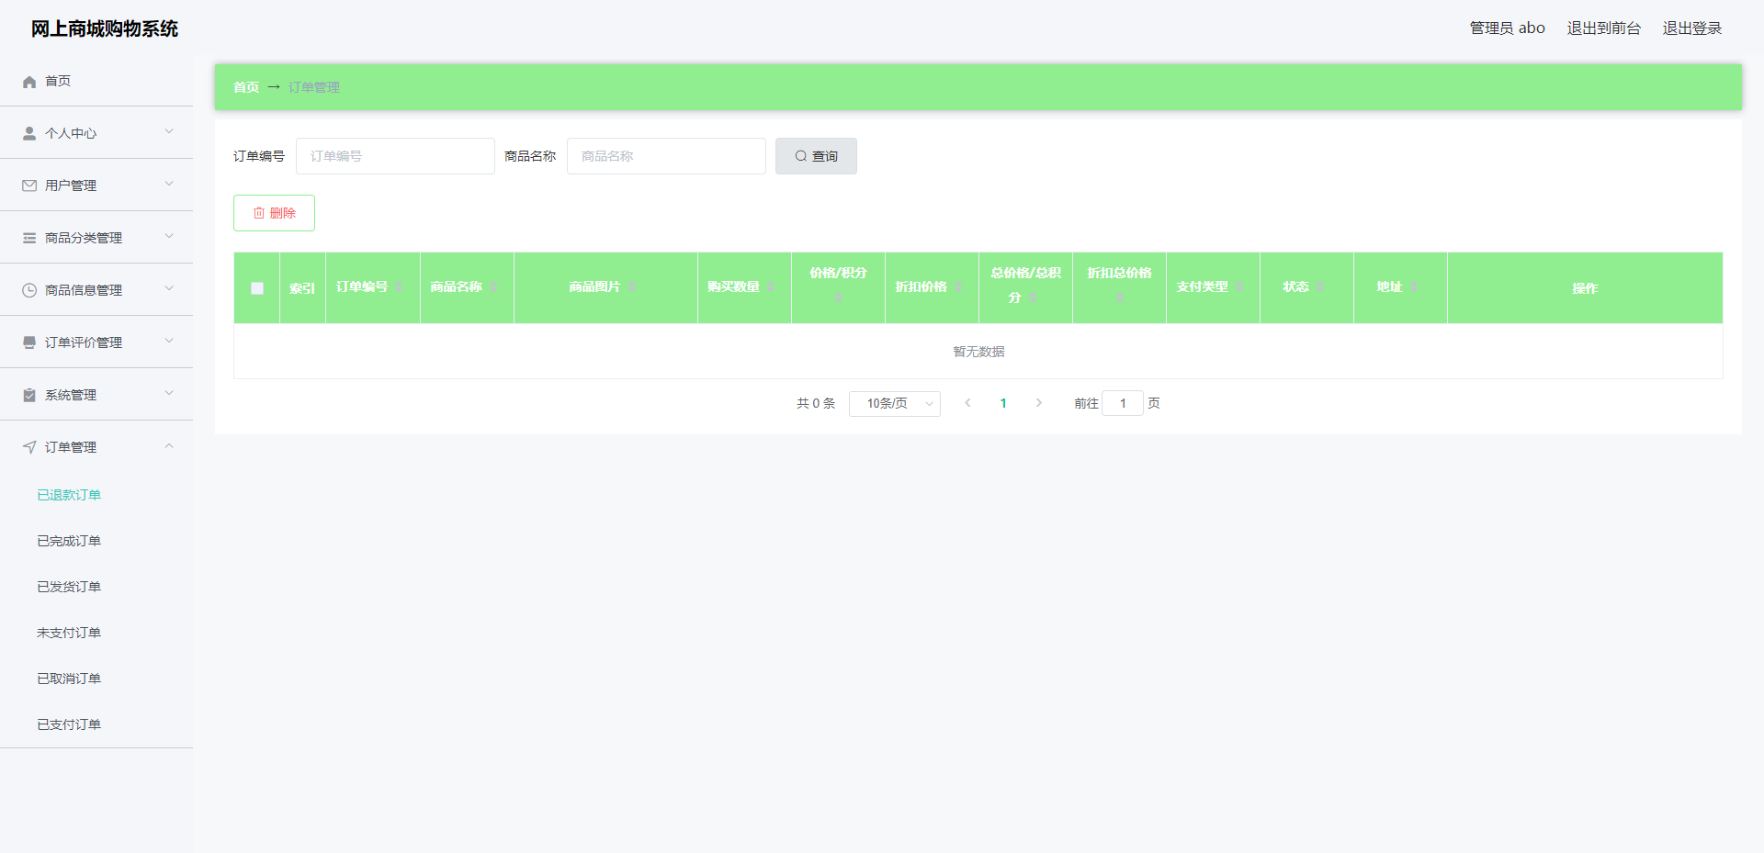This screenshot has height=853, width=1764.
Task: Click the 操作 column header
Action: [1585, 288]
